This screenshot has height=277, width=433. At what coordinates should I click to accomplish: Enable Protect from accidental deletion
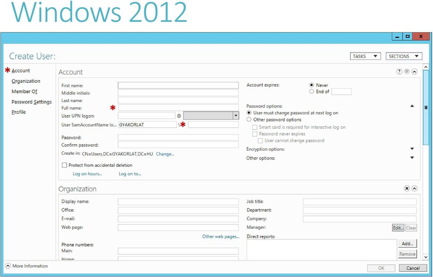tap(64, 165)
